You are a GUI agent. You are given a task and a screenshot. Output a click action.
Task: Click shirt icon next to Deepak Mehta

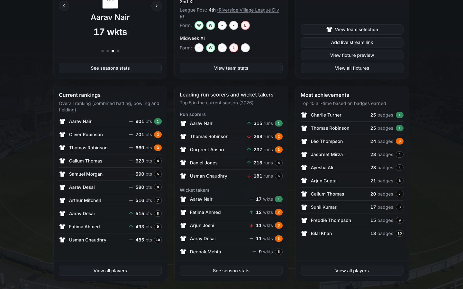[x=183, y=252]
